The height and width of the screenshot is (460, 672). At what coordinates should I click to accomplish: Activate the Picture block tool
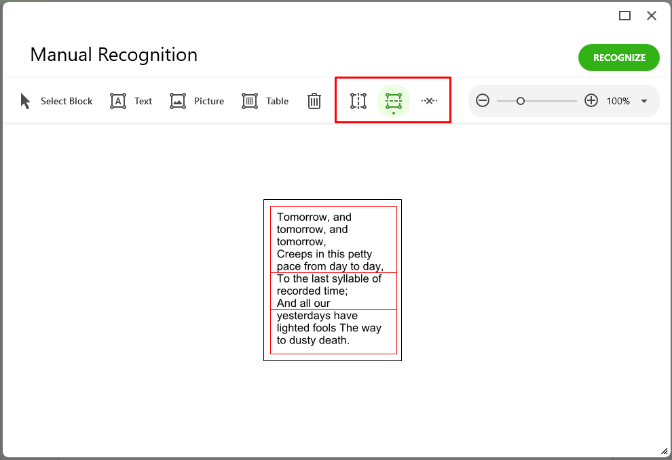coord(197,101)
